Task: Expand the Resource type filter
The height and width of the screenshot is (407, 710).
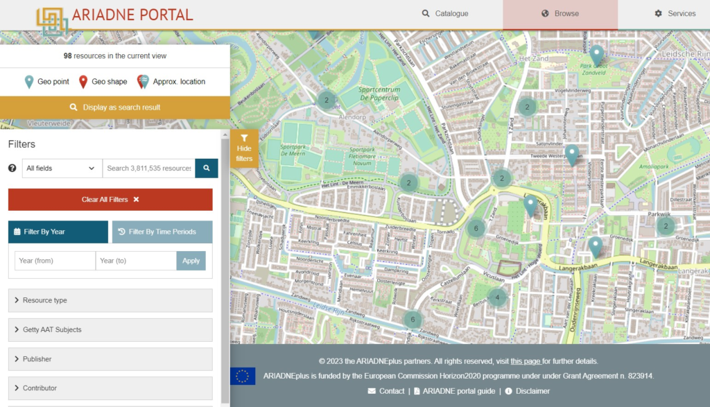Action: coord(110,300)
